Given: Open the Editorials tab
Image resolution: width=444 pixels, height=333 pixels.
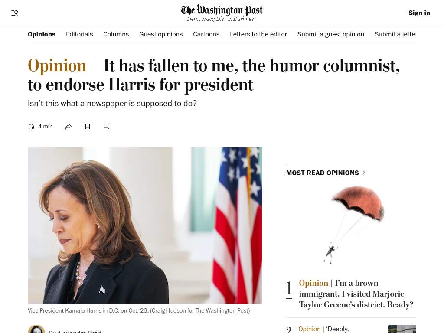Looking at the screenshot, I should click(x=79, y=34).
